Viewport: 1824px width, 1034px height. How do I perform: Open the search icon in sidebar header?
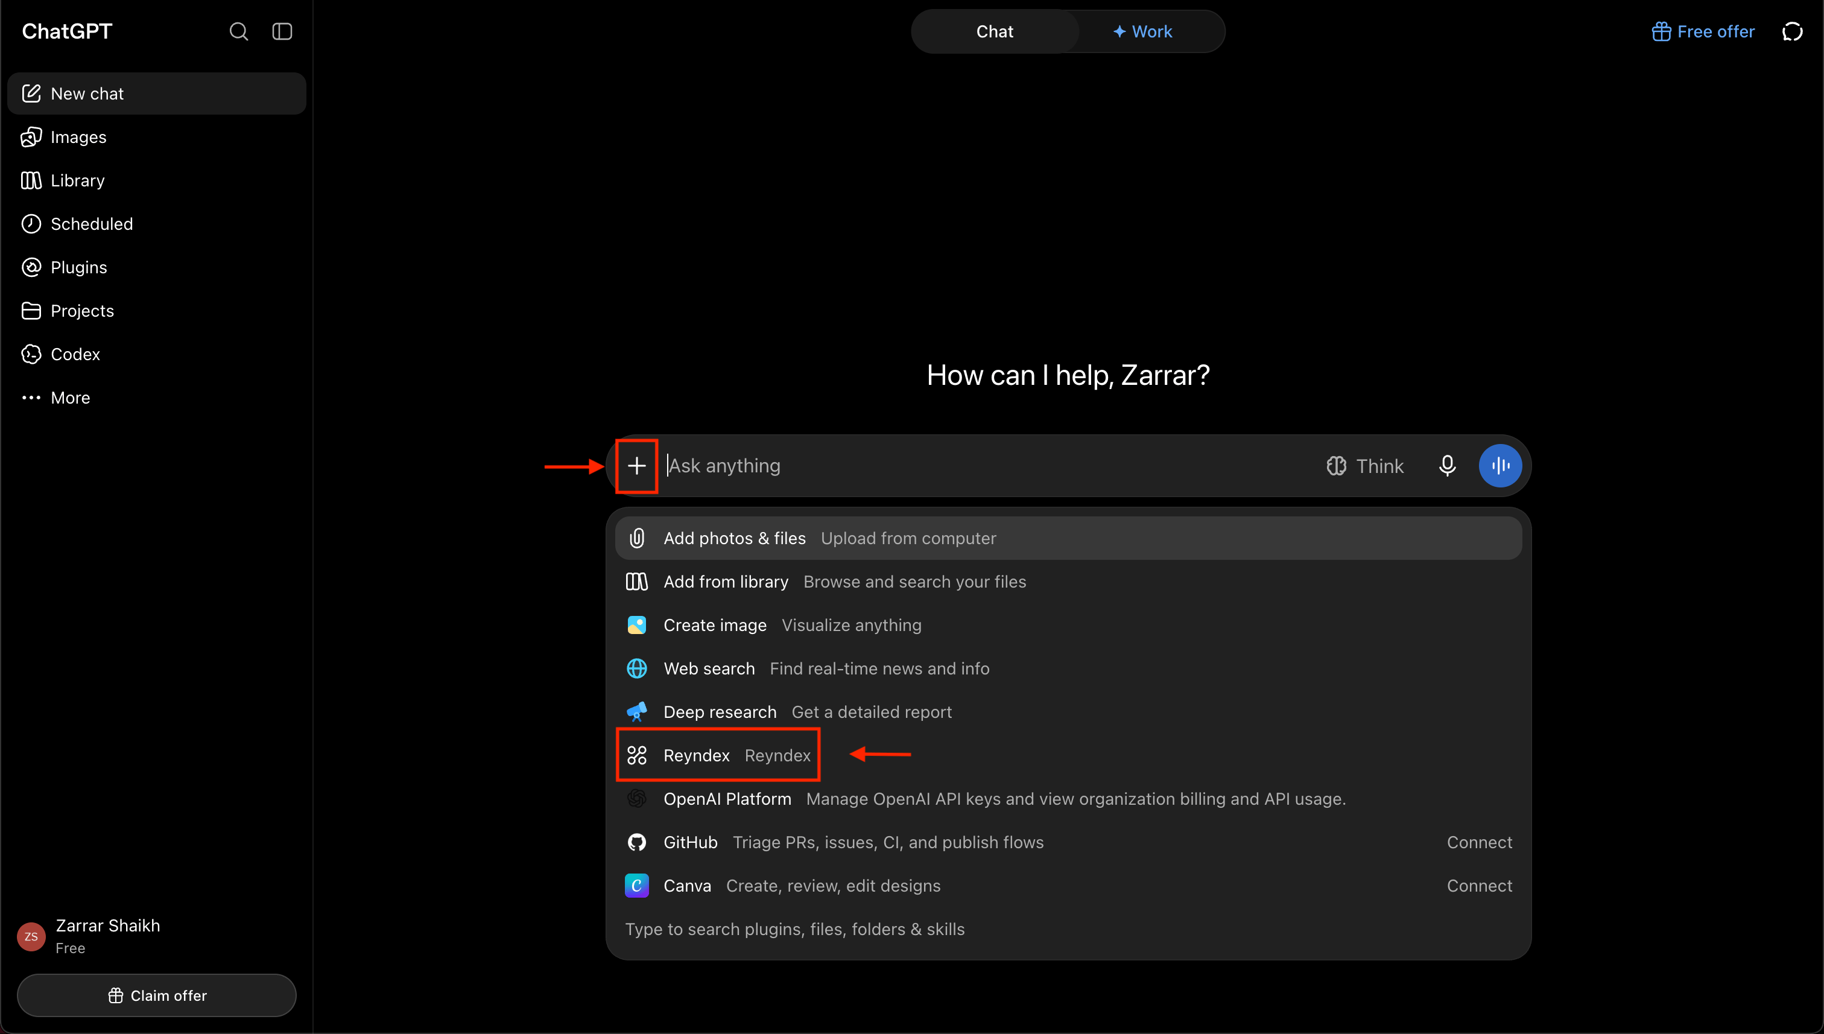(x=239, y=31)
